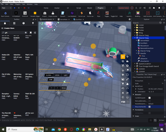Open the Plugins menu in menu bar
Image resolution: width=166 pixels, height=132 pixels.
[x=18, y=4]
